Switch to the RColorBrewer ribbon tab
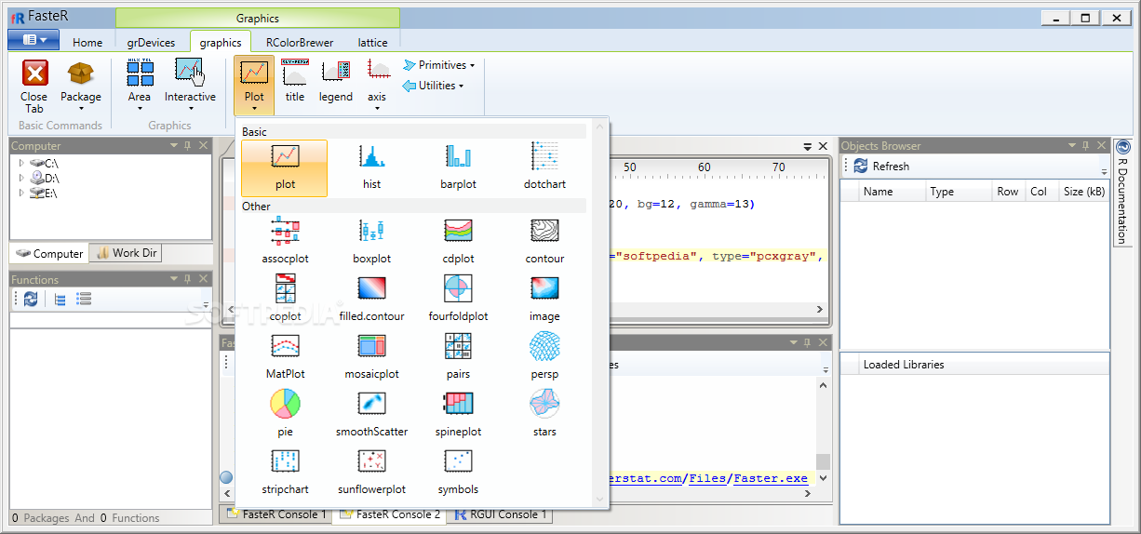The image size is (1141, 534). click(x=300, y=42)
